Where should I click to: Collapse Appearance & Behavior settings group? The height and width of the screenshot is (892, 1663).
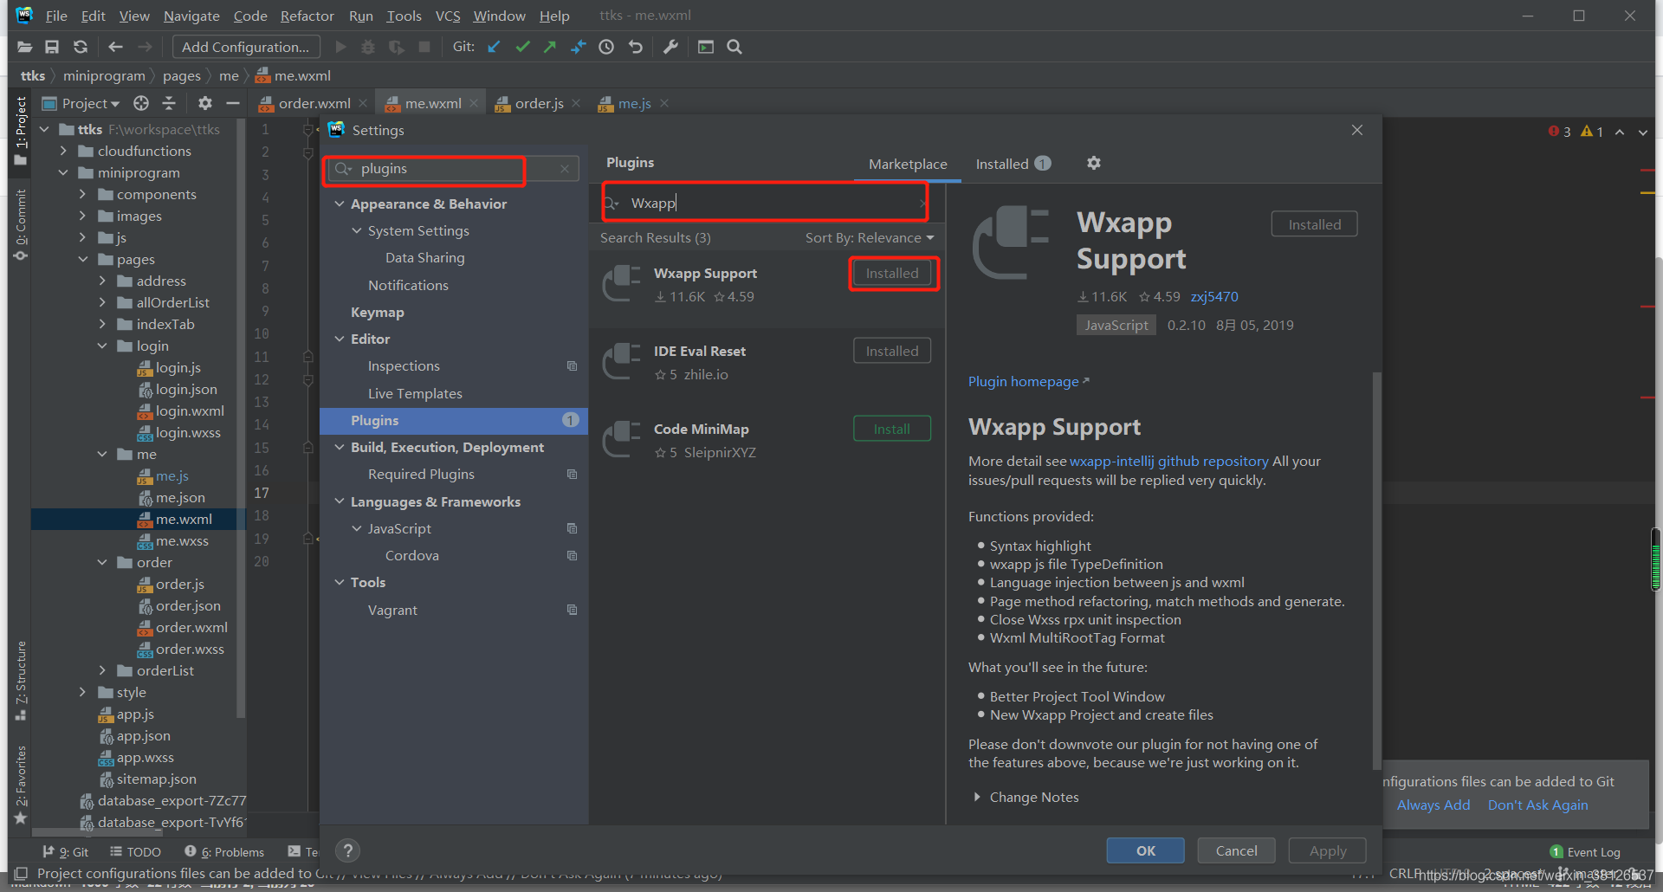pyautogui.click(x=340, y=204)
